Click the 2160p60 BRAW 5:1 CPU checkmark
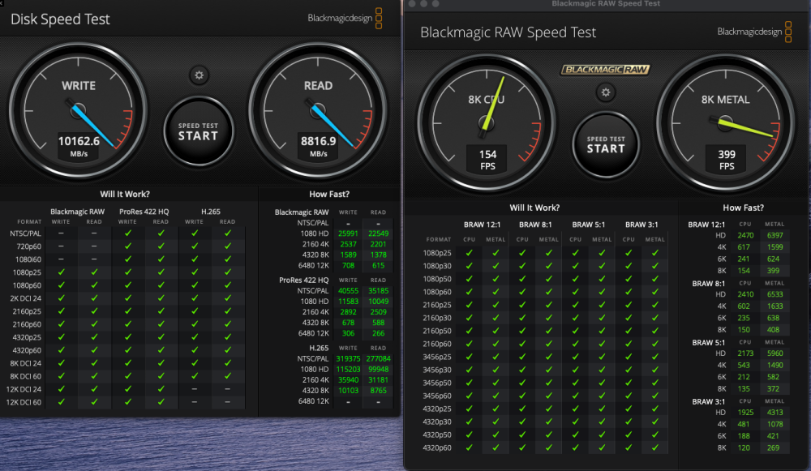Screen dimensions: 811x471 tap(575, 344)
